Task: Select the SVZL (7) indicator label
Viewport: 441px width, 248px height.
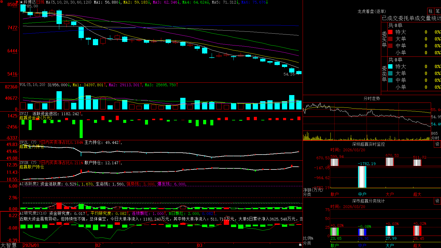Action: (x=28, y=142)
